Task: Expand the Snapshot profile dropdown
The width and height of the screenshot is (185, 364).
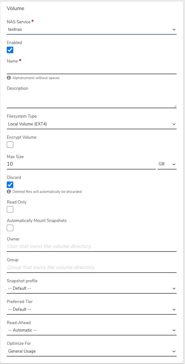Action: tap(92, 288)
